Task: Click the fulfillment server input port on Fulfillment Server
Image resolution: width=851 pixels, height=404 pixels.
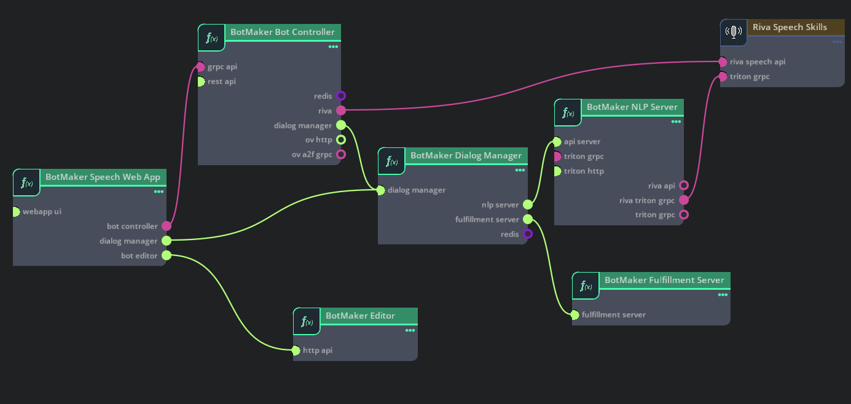Action: pyautogui.click(x=575, y=315)
